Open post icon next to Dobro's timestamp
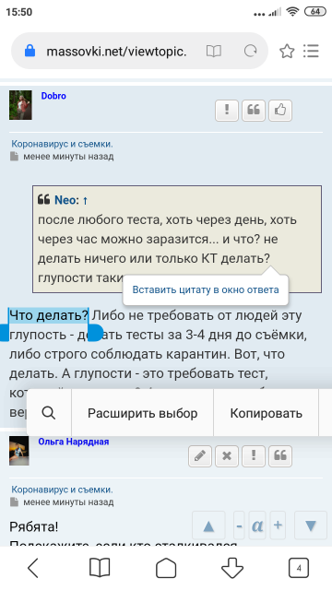Screen dimensions: 332x590 (x=14, y=157)
